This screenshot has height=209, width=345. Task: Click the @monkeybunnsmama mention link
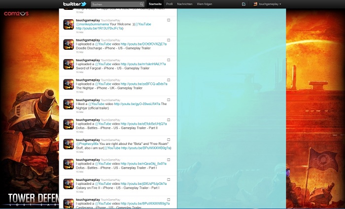click(93, 24)
